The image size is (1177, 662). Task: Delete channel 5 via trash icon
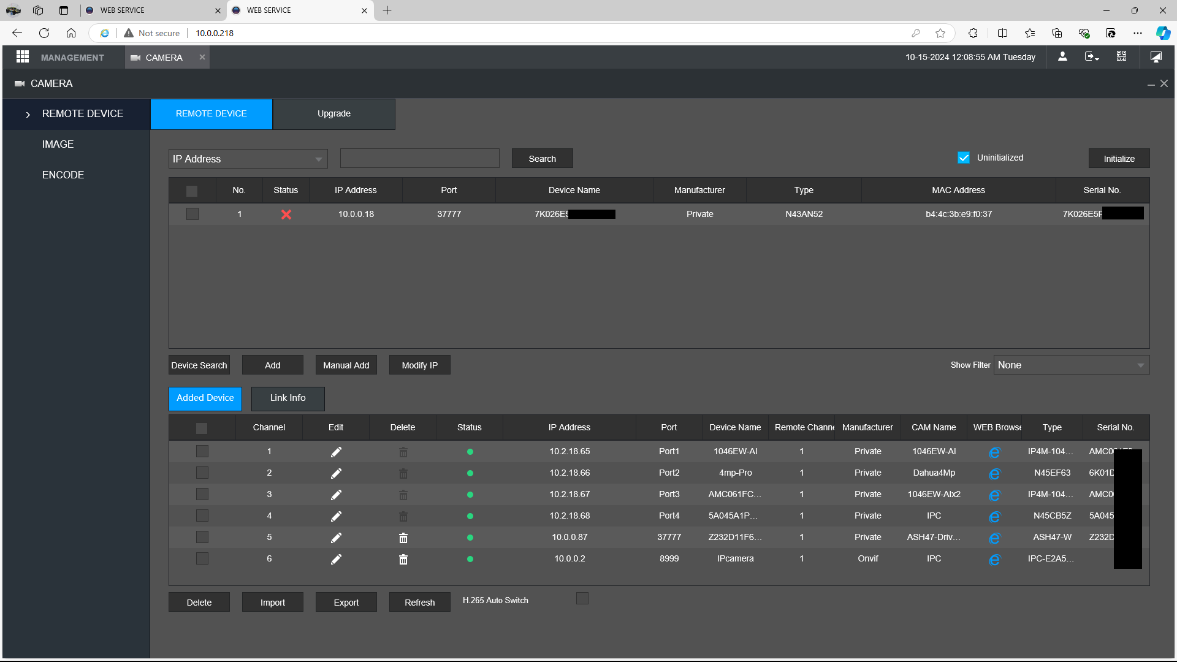click(x=403, y=538)
